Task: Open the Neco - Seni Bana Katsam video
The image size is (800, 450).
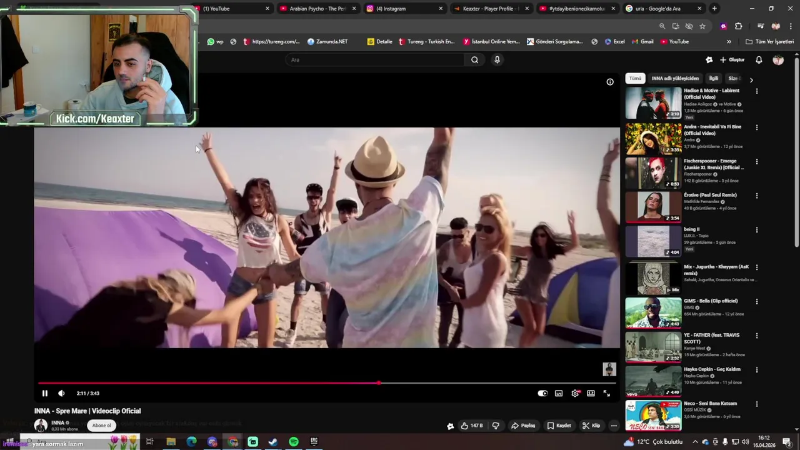Action: [653, 416]
